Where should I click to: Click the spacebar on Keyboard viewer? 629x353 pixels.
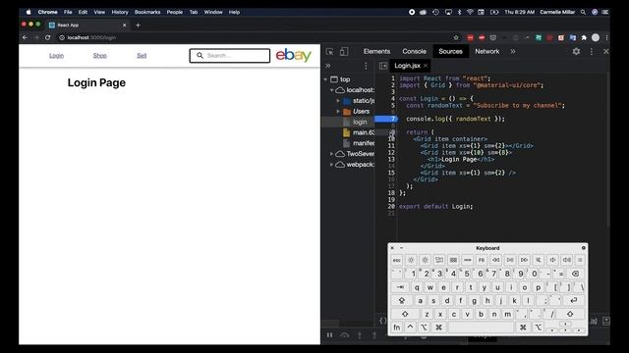[x=481, y=328]
